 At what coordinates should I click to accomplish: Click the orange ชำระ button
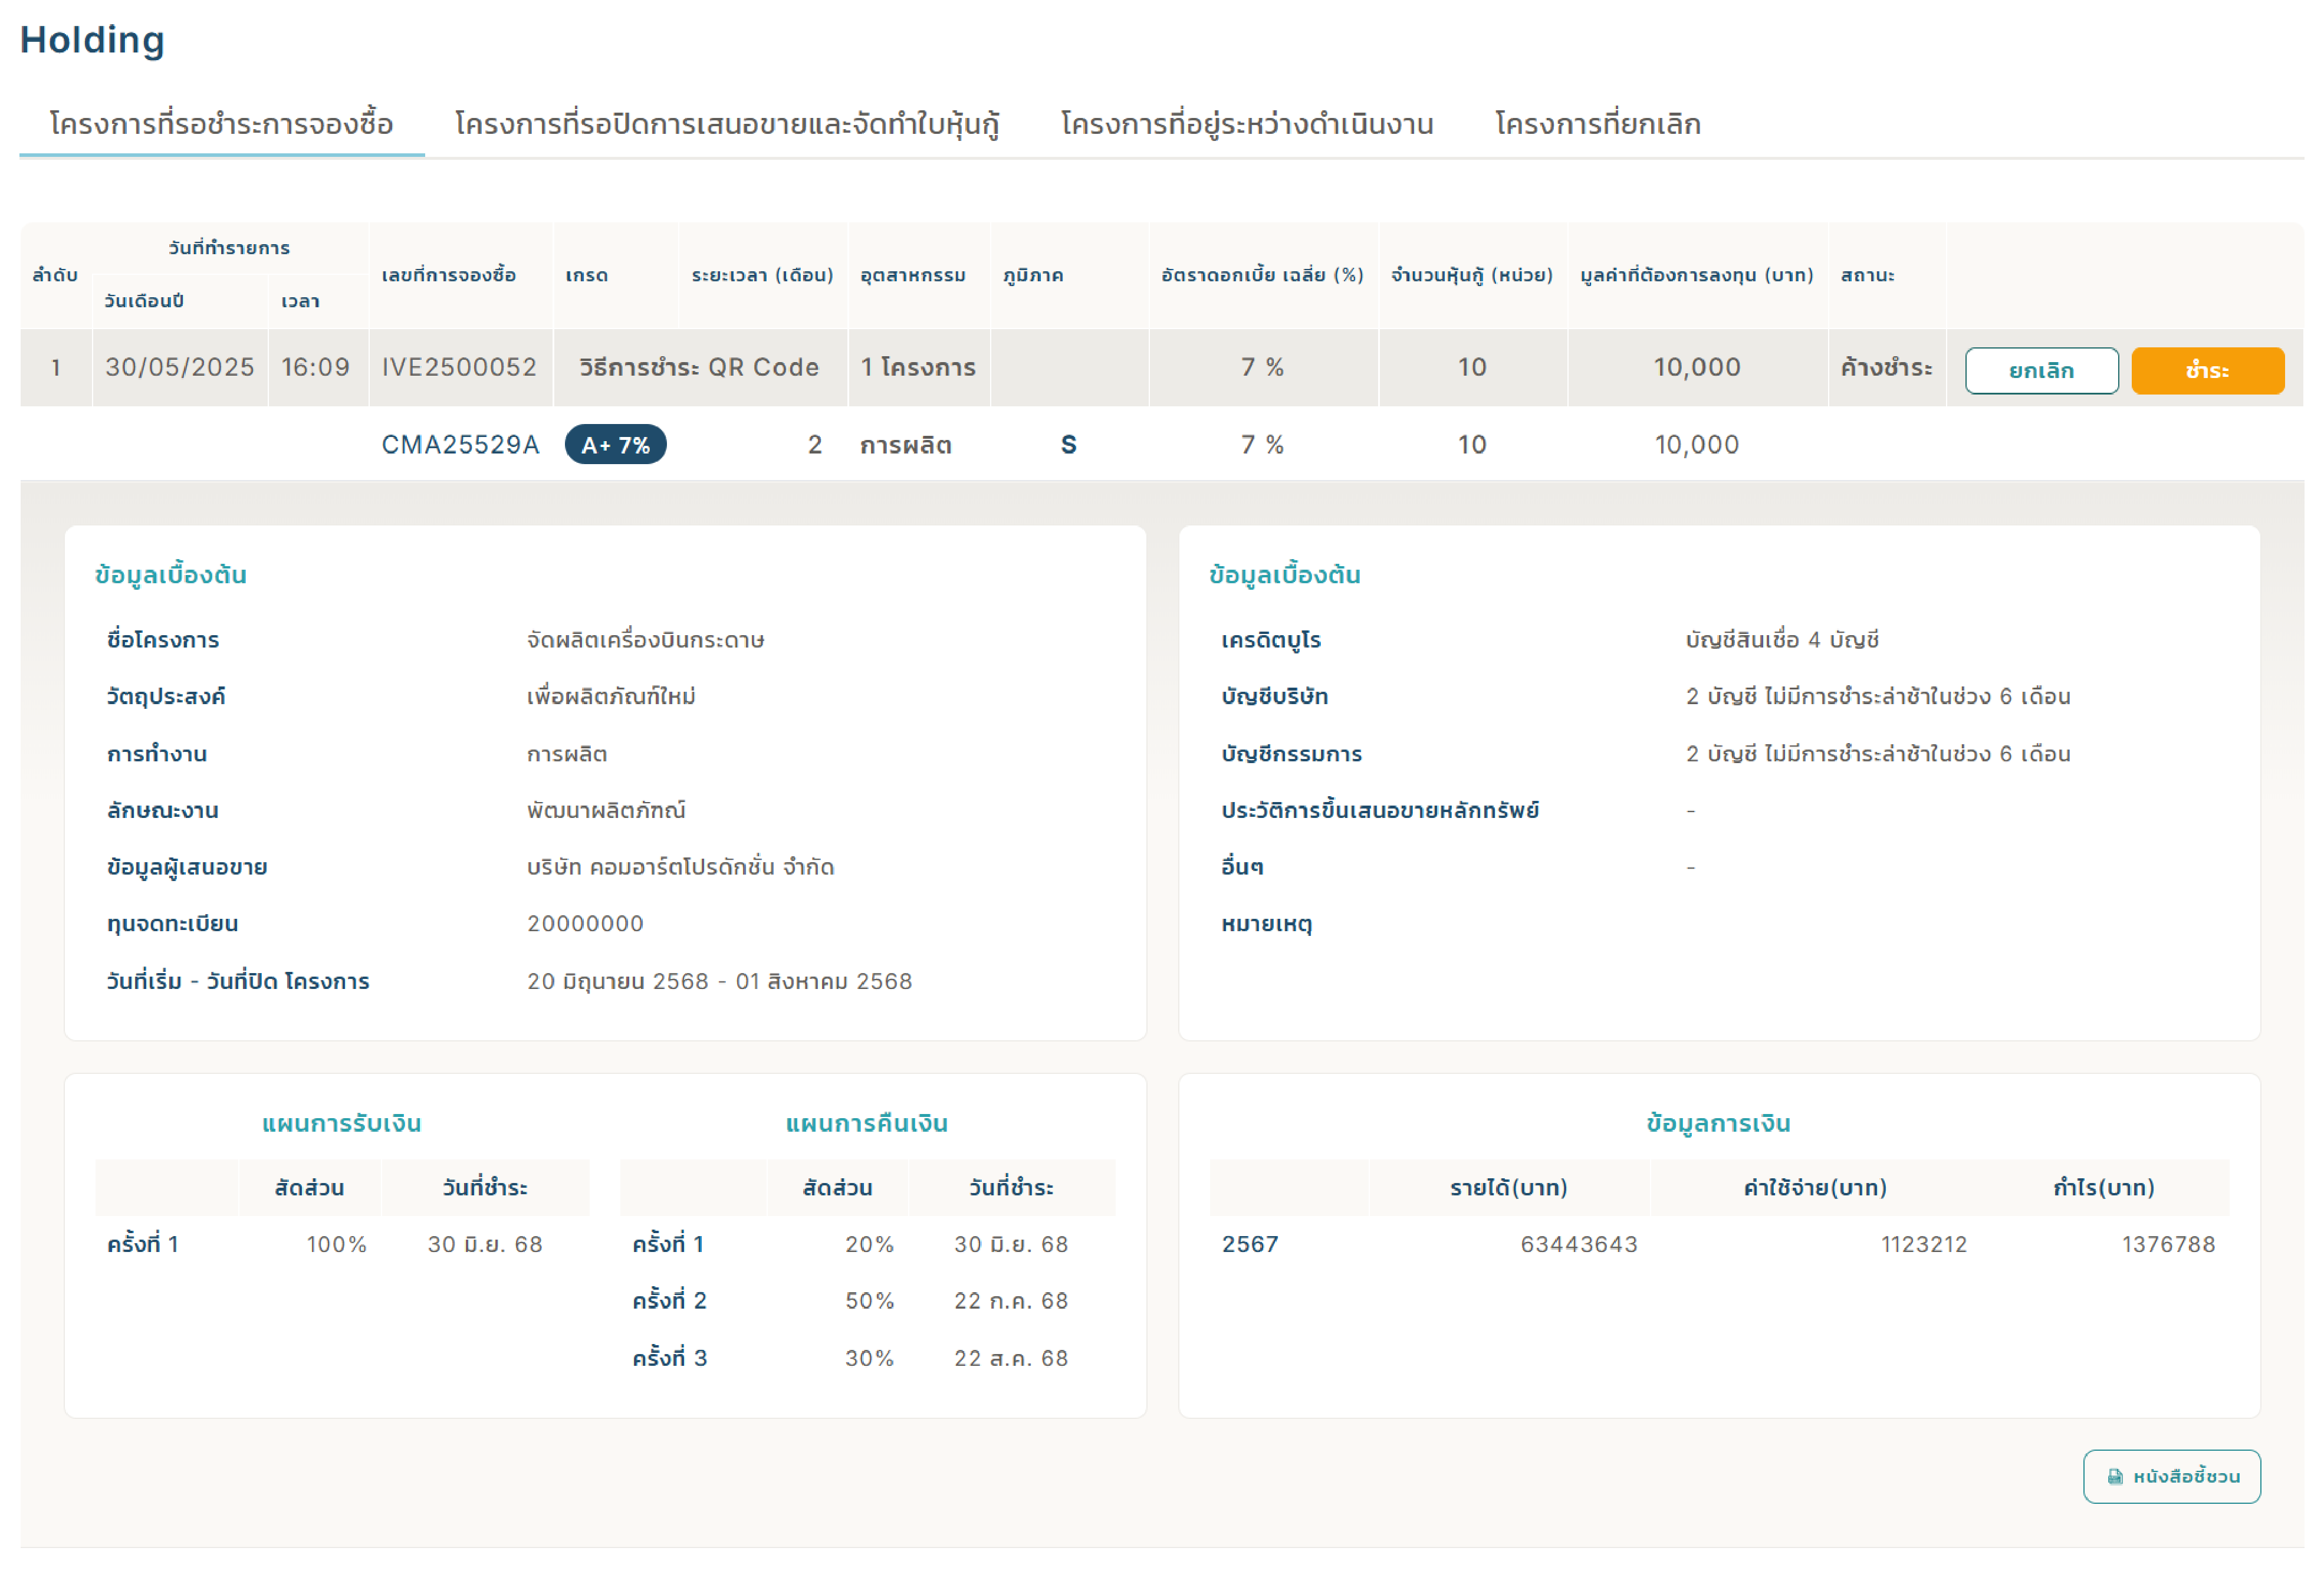pos(2207,370)
